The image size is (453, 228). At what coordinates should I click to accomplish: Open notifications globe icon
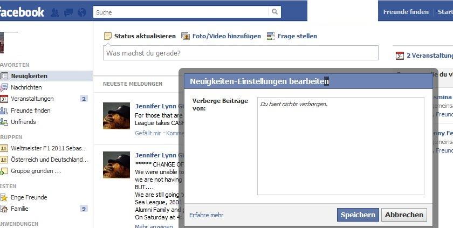[82, 12]
